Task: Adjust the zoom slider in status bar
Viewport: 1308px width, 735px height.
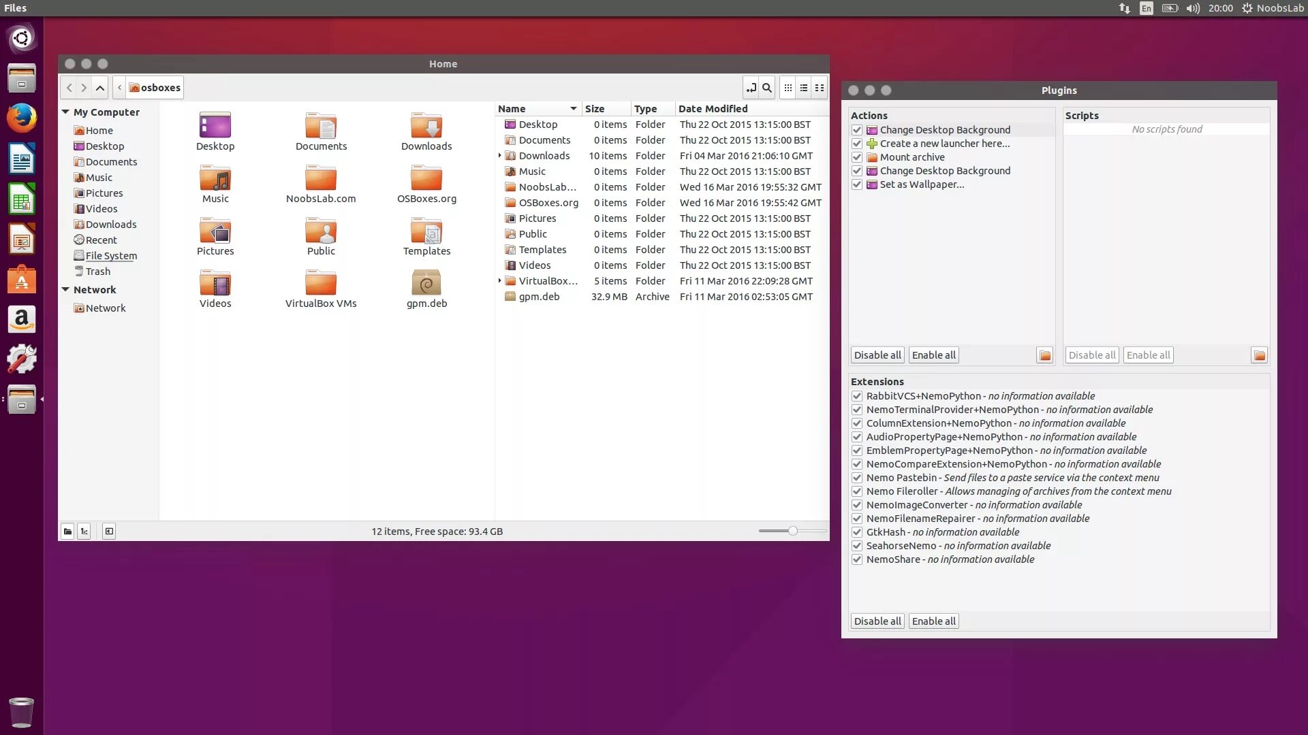Action: 792,531
